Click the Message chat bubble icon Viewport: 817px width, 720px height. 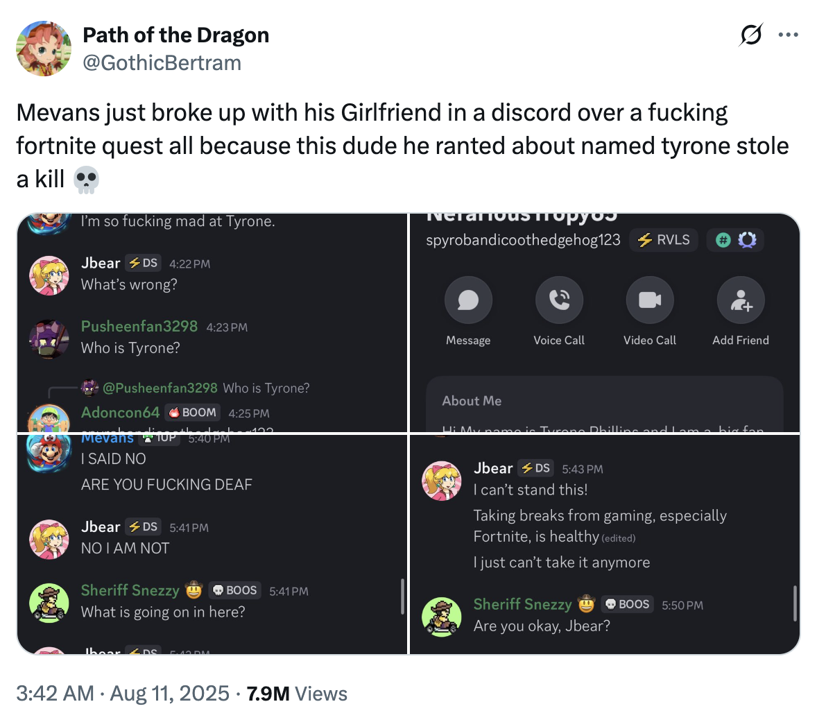pos(468,300)
